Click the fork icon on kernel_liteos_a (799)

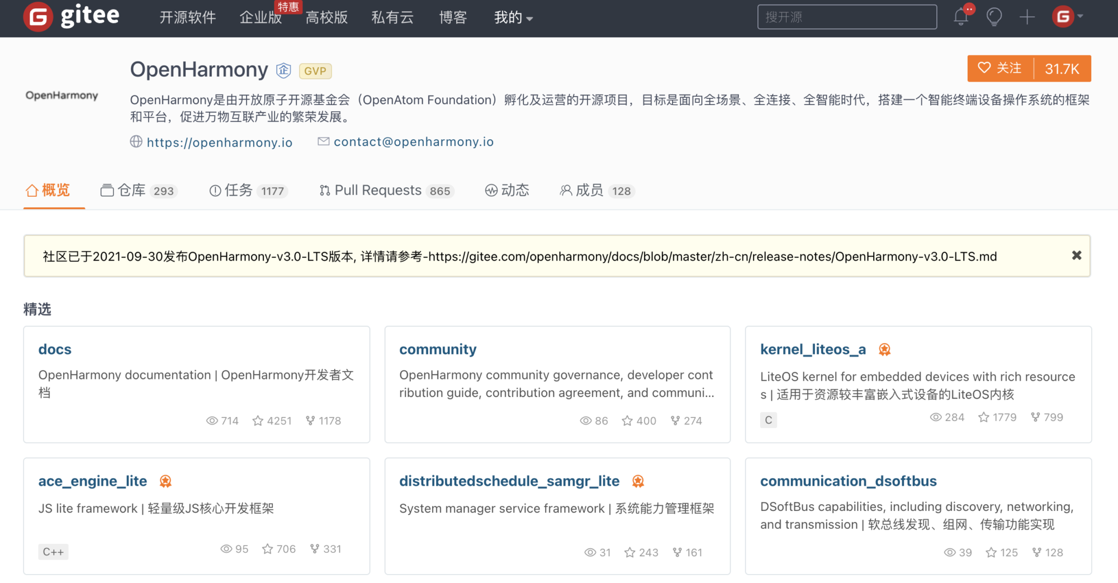coord(1035,418)
